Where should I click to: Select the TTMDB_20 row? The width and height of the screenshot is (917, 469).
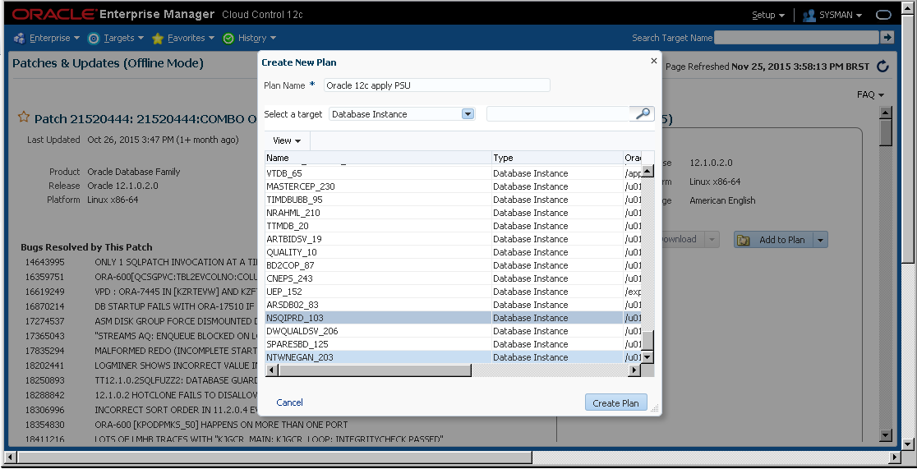(454, 226)
